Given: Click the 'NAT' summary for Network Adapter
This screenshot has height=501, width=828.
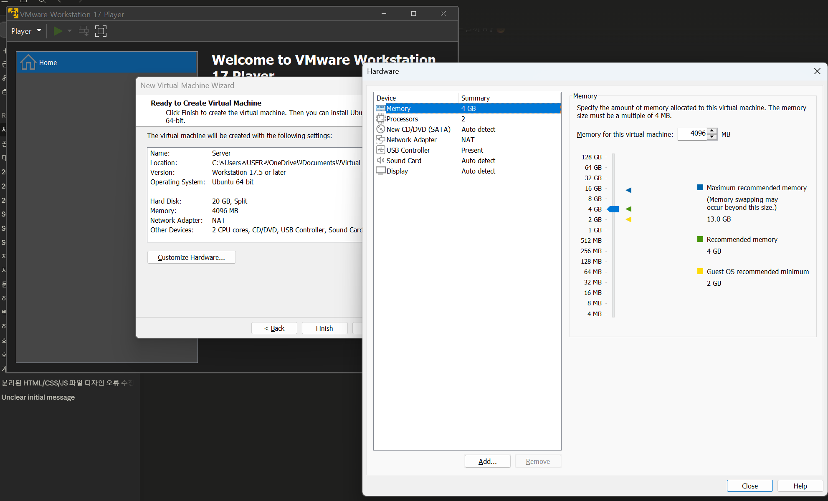Looking at the screenshot, I should pyautogui.click(x=468, y=140).
